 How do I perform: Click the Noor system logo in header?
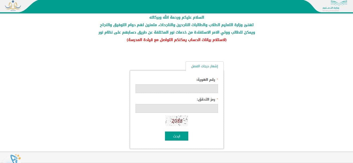point(13,5)
